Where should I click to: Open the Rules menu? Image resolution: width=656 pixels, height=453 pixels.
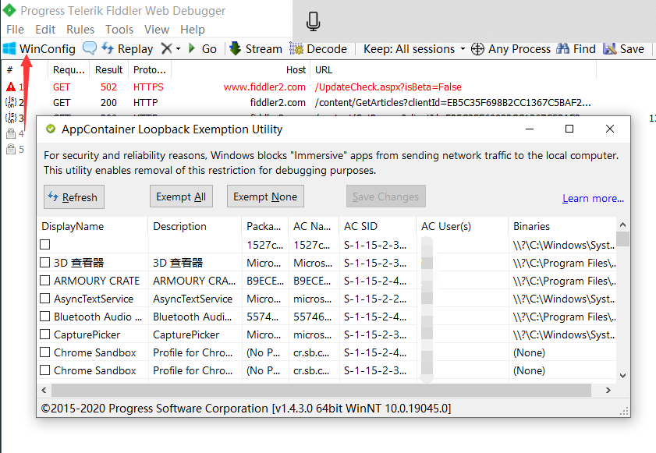pos(80,30)
